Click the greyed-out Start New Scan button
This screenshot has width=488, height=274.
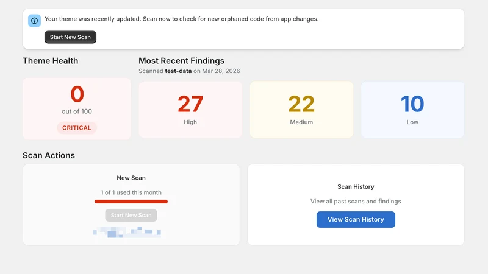131,215
